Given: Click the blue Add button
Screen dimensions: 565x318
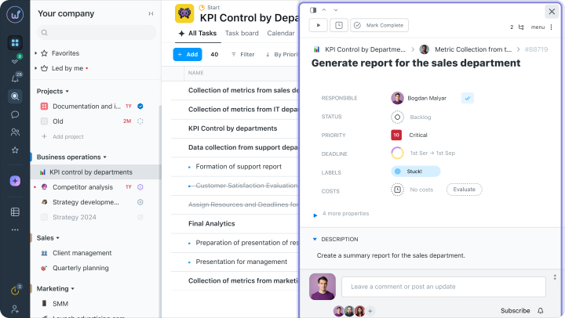Looking at the screenshot, I should click(x=187, y=54).
